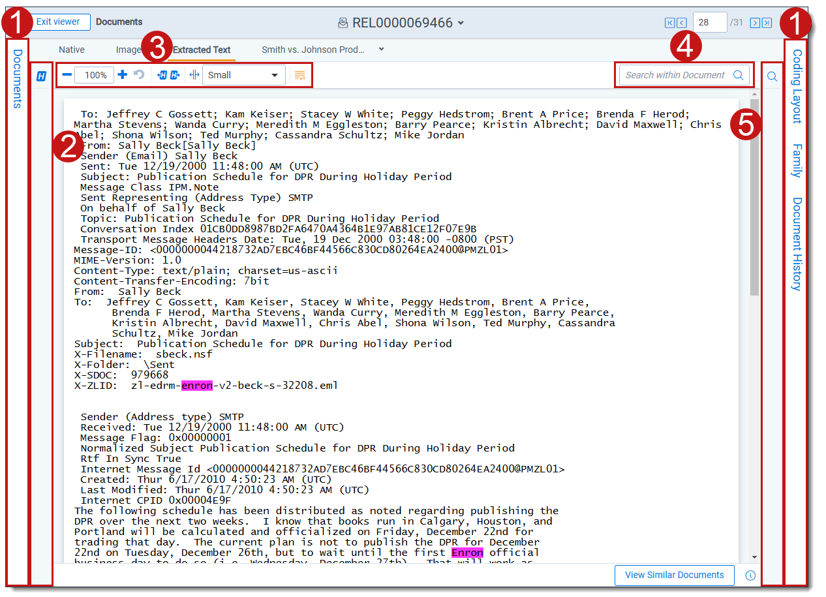The image size is (826, 597).
Task: Jump to first document arrow
Action: click(669, 23)
